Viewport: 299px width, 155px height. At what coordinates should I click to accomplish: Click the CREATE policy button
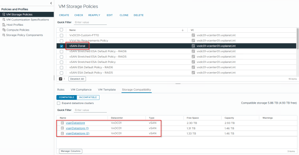coord(64,15)
